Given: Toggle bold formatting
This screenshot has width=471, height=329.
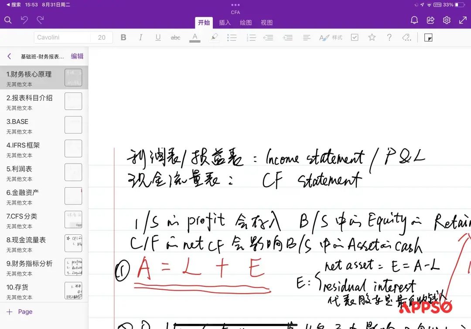Looking at the screenshot, I should pos(123,38).
